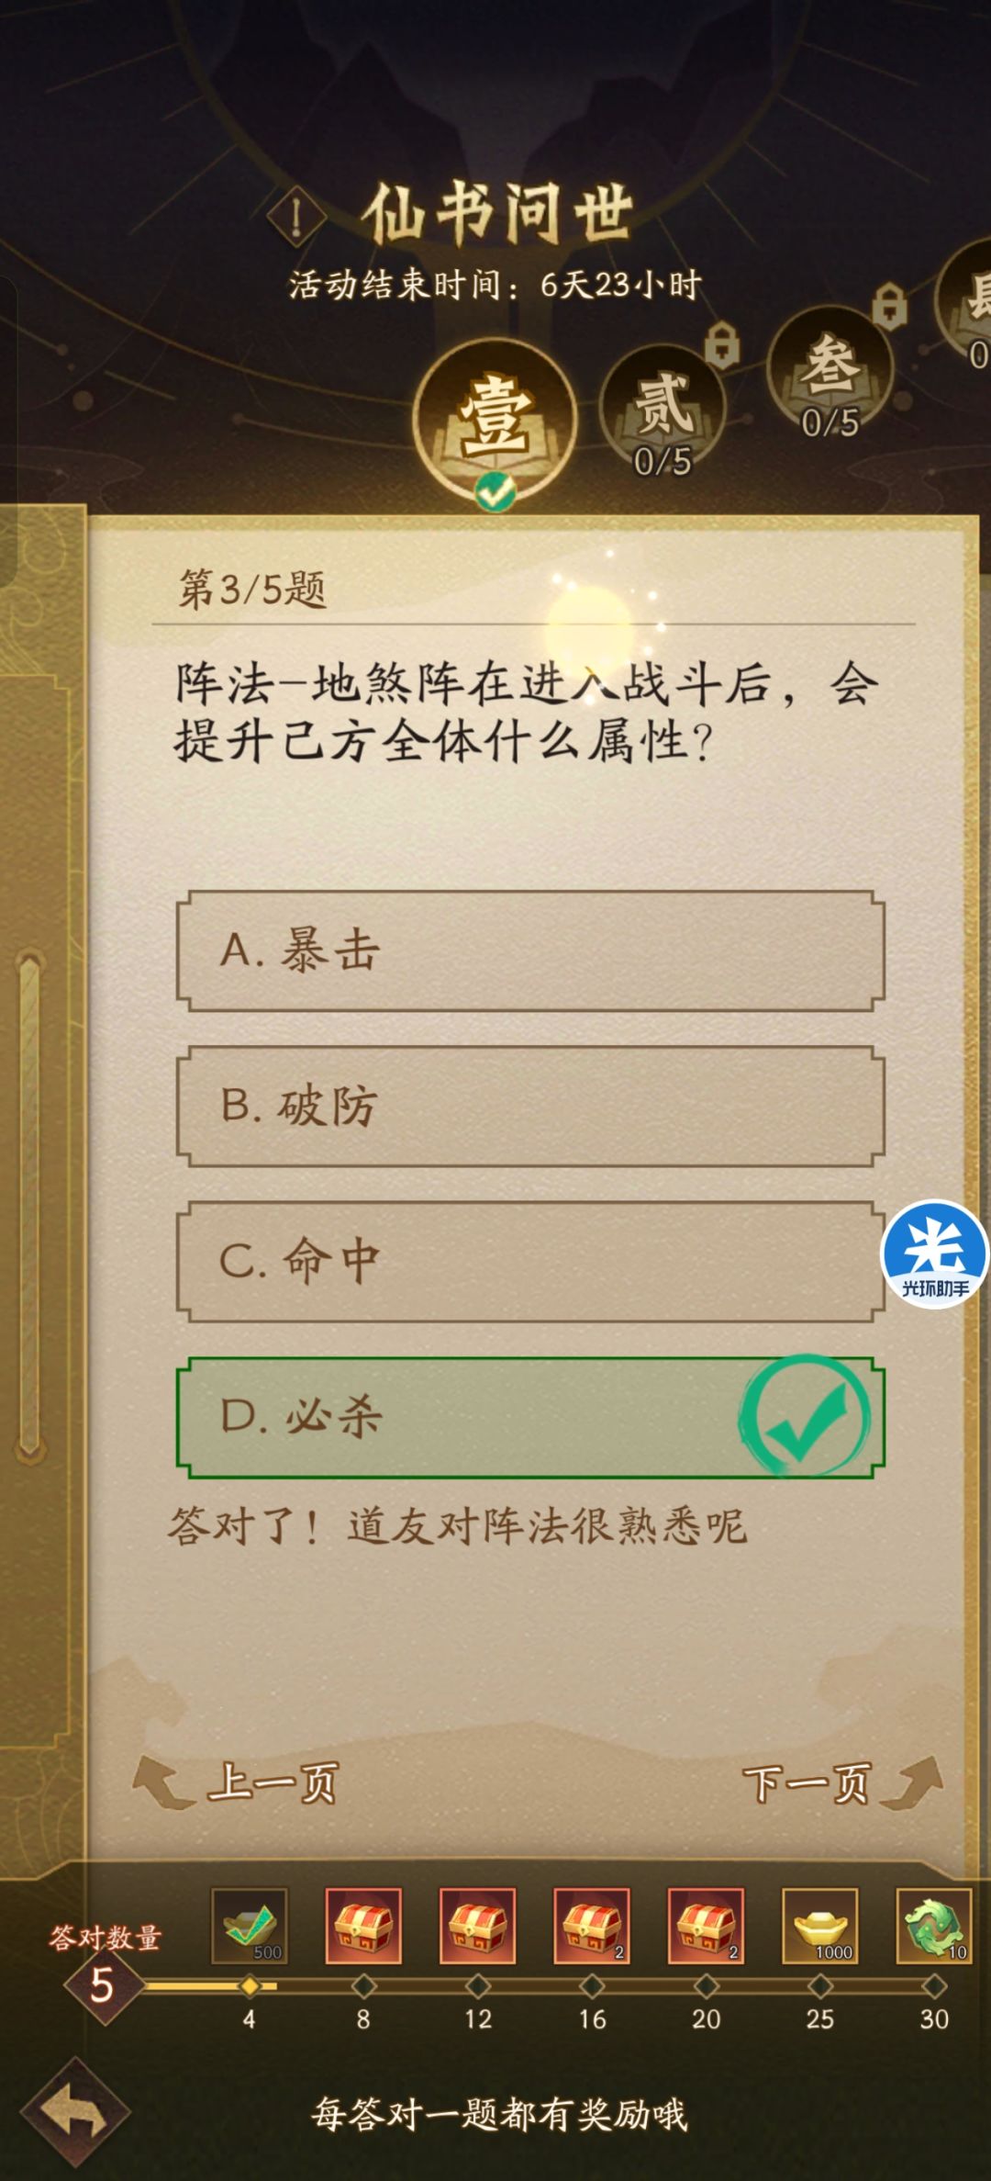Open the treasure chest above milestone 8
The height and width of the screenshot is (2181, 991).
pos(362,1927)
